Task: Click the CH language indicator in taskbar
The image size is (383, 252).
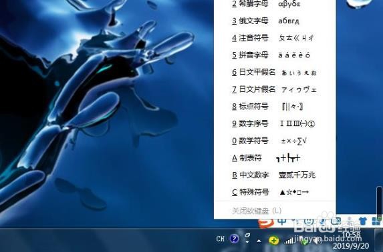Action: click(221, 239)
